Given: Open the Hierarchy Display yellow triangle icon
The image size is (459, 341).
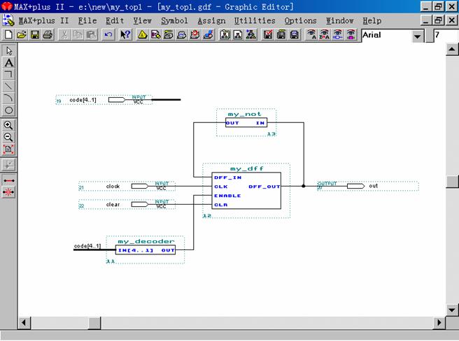Looking at the screenshot, I should tap(143, 35).
